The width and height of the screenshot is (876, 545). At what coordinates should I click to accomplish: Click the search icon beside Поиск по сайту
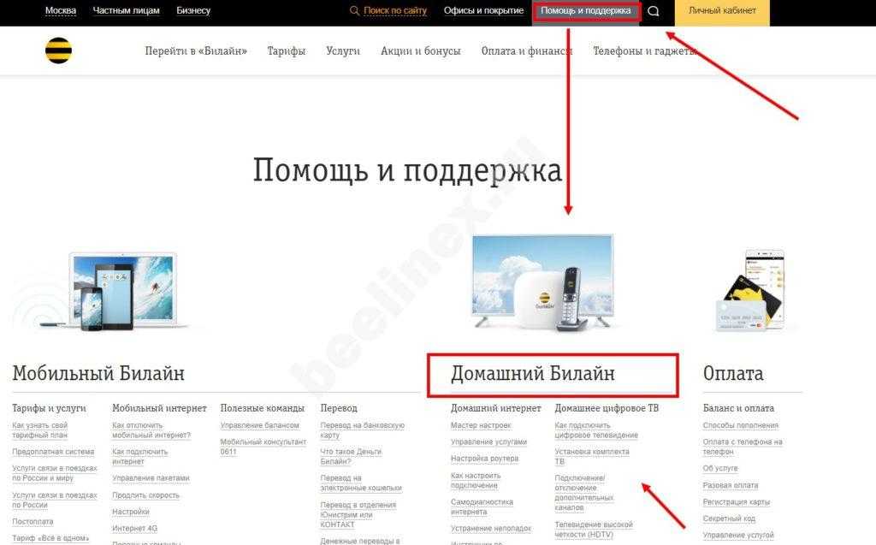(x=354, y=11)
